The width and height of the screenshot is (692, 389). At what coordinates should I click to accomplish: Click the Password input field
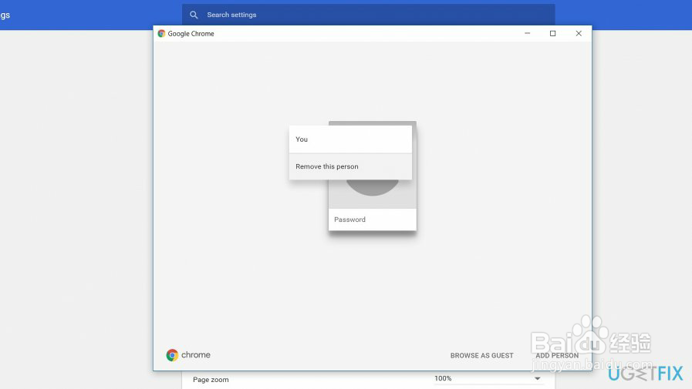pos(373,220)
